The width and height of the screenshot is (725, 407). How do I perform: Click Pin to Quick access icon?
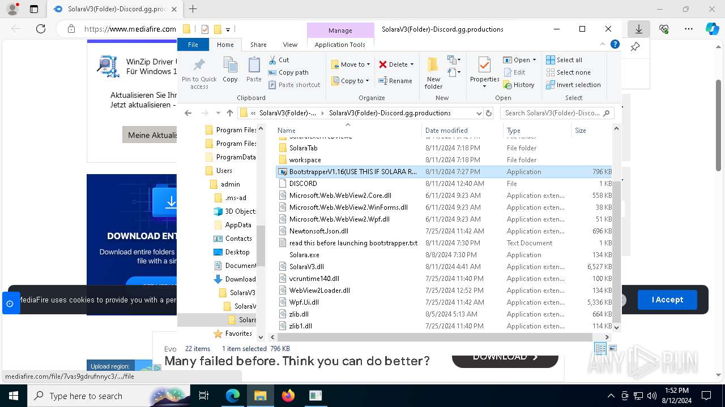coord(199,73)
